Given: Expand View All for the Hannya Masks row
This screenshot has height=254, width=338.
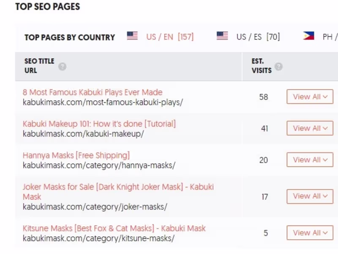Looking at the screenshot, I should [x=310, y=160].
